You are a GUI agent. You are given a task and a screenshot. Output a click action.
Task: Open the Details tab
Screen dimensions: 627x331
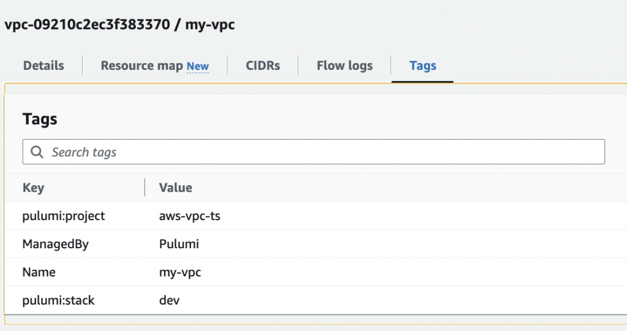(43, 66)
